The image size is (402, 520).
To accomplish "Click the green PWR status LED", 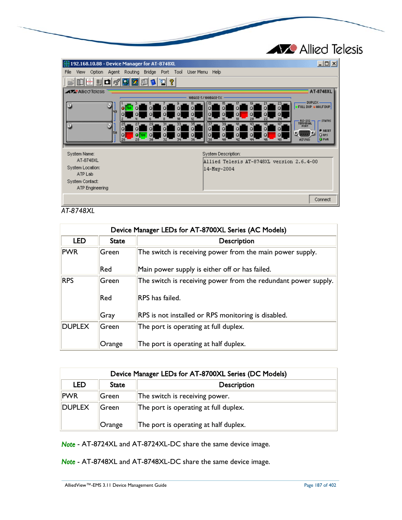I will 321,139.
